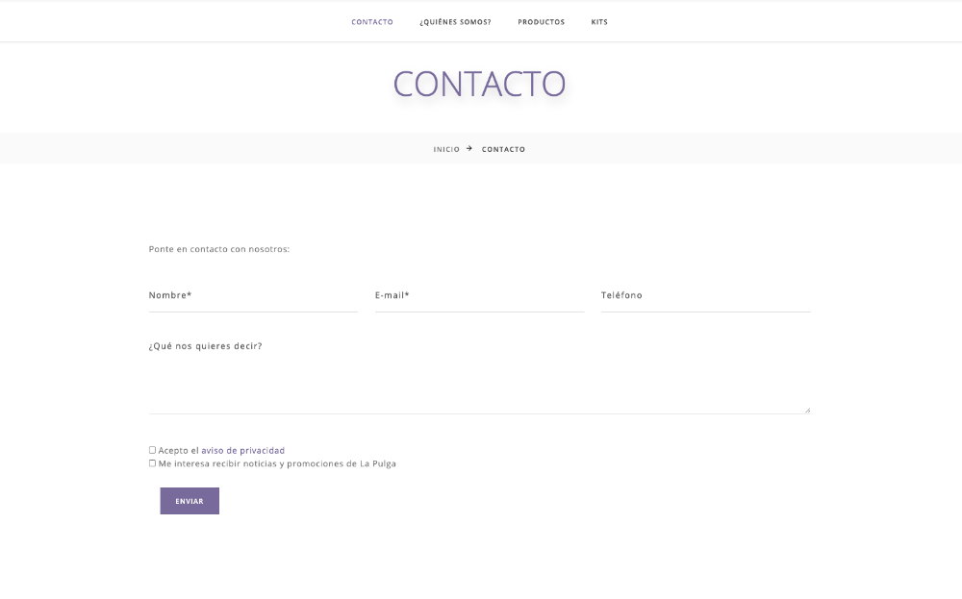Open the aviso de privacidad link

(242, 450)
